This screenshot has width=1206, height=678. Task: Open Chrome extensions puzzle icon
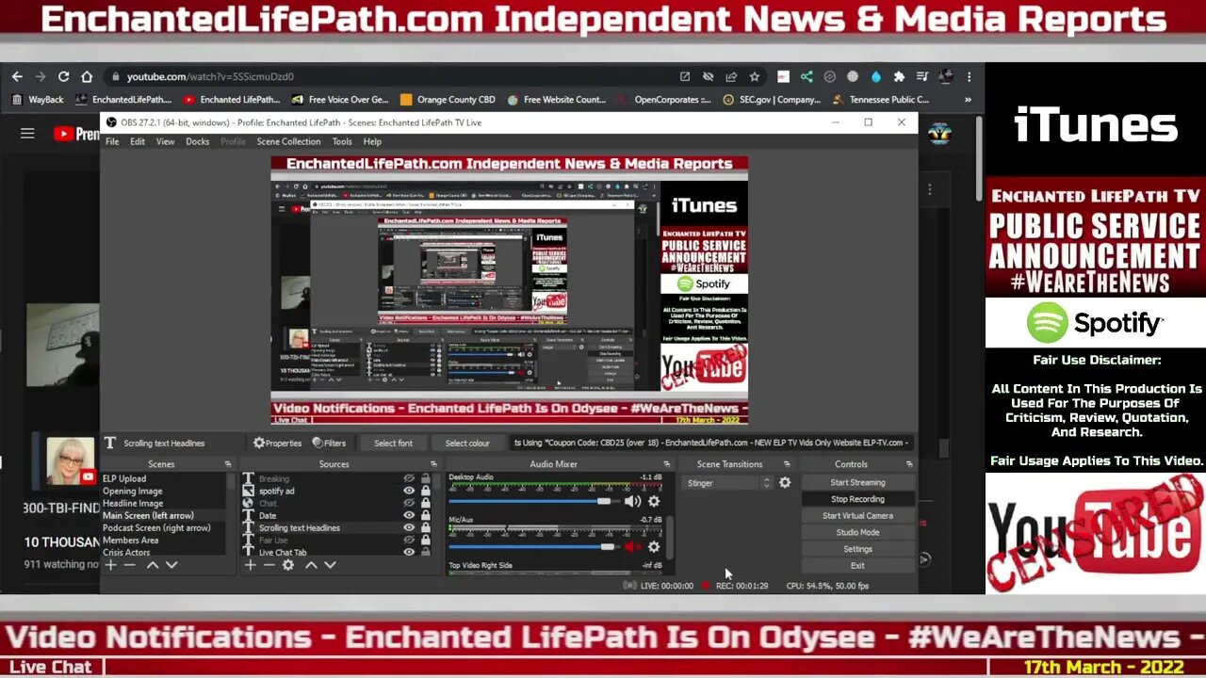899,76
